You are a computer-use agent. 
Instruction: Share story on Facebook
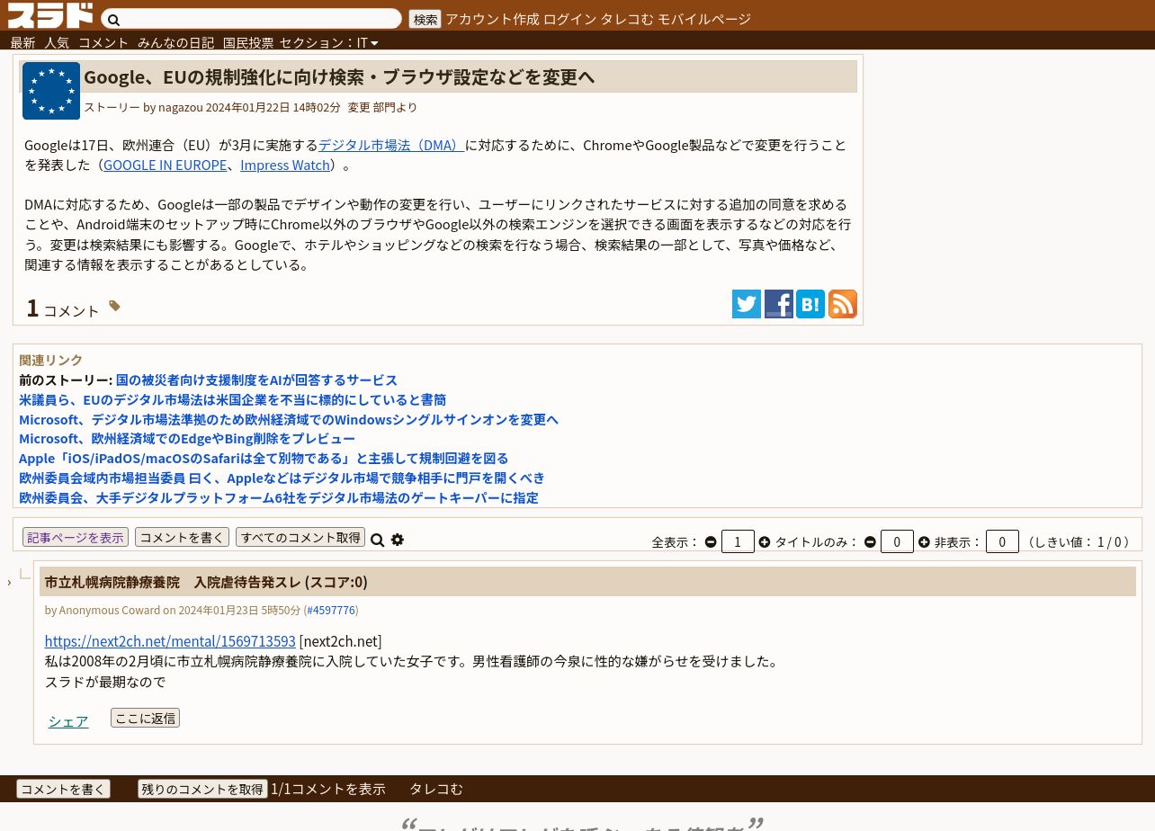779,304
